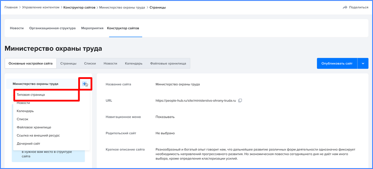Click the Навигационное меню label

click(123, 117)
